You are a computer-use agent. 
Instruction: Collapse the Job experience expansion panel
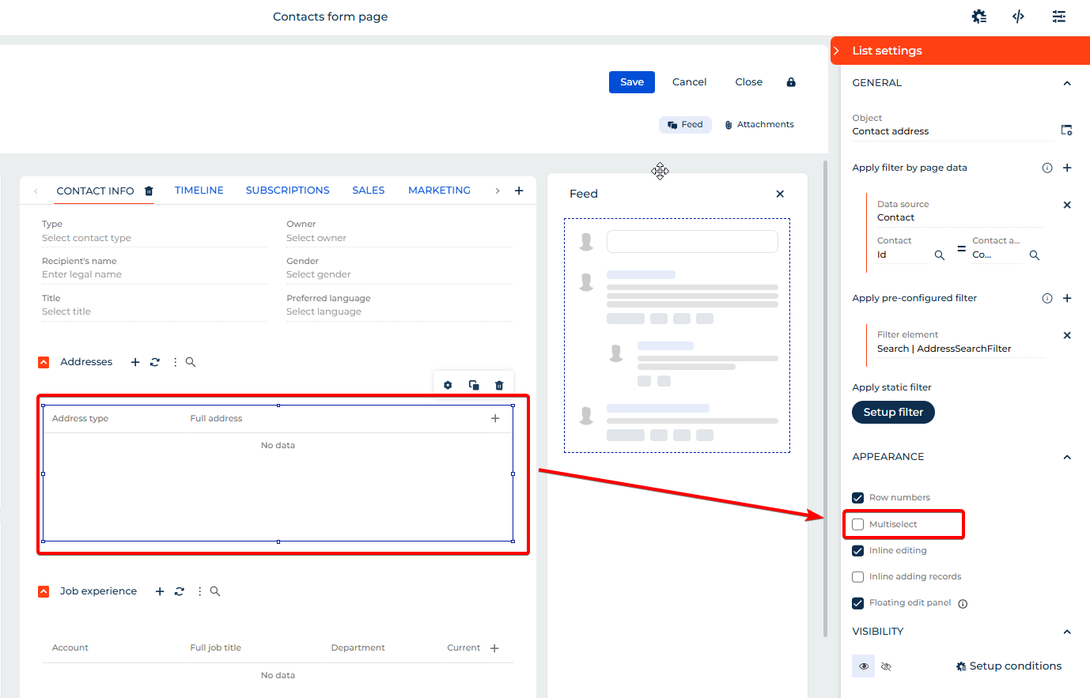pos(44,591)
